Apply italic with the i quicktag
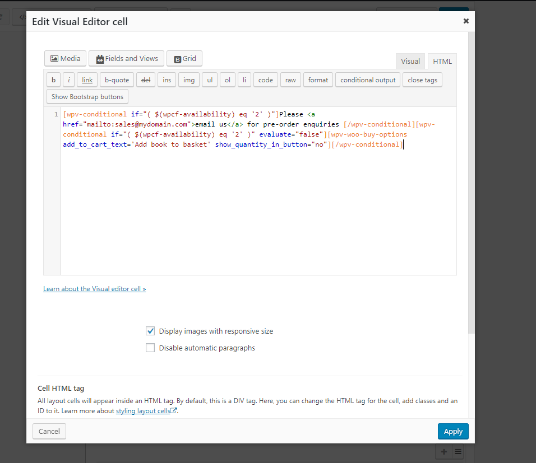 pyautogui.click(x=69, y=80)
